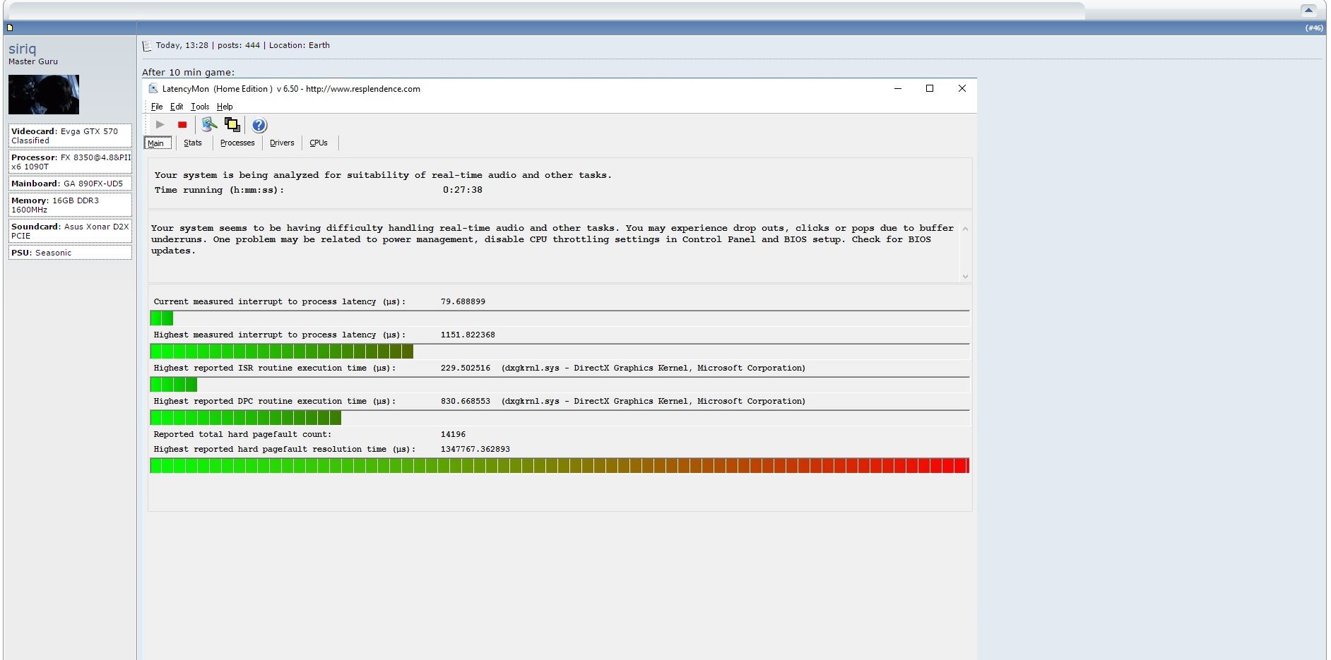Click the Processor FX 8350 spec box
The image size is (1331, 660).
click(70, 162)
